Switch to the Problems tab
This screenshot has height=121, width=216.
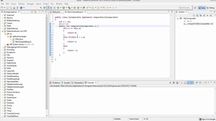click(x=55, y=83)
